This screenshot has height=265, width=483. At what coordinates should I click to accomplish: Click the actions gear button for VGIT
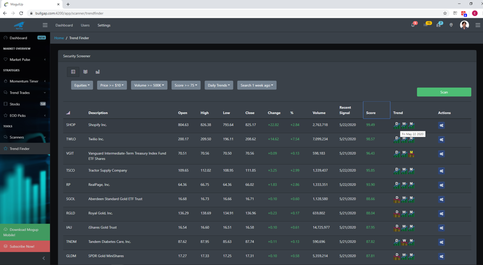pyautogui.click(x=441, y=153)
